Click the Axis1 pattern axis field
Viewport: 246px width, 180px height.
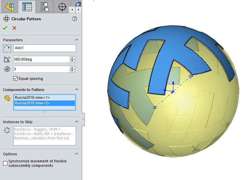tap(44, 48)
